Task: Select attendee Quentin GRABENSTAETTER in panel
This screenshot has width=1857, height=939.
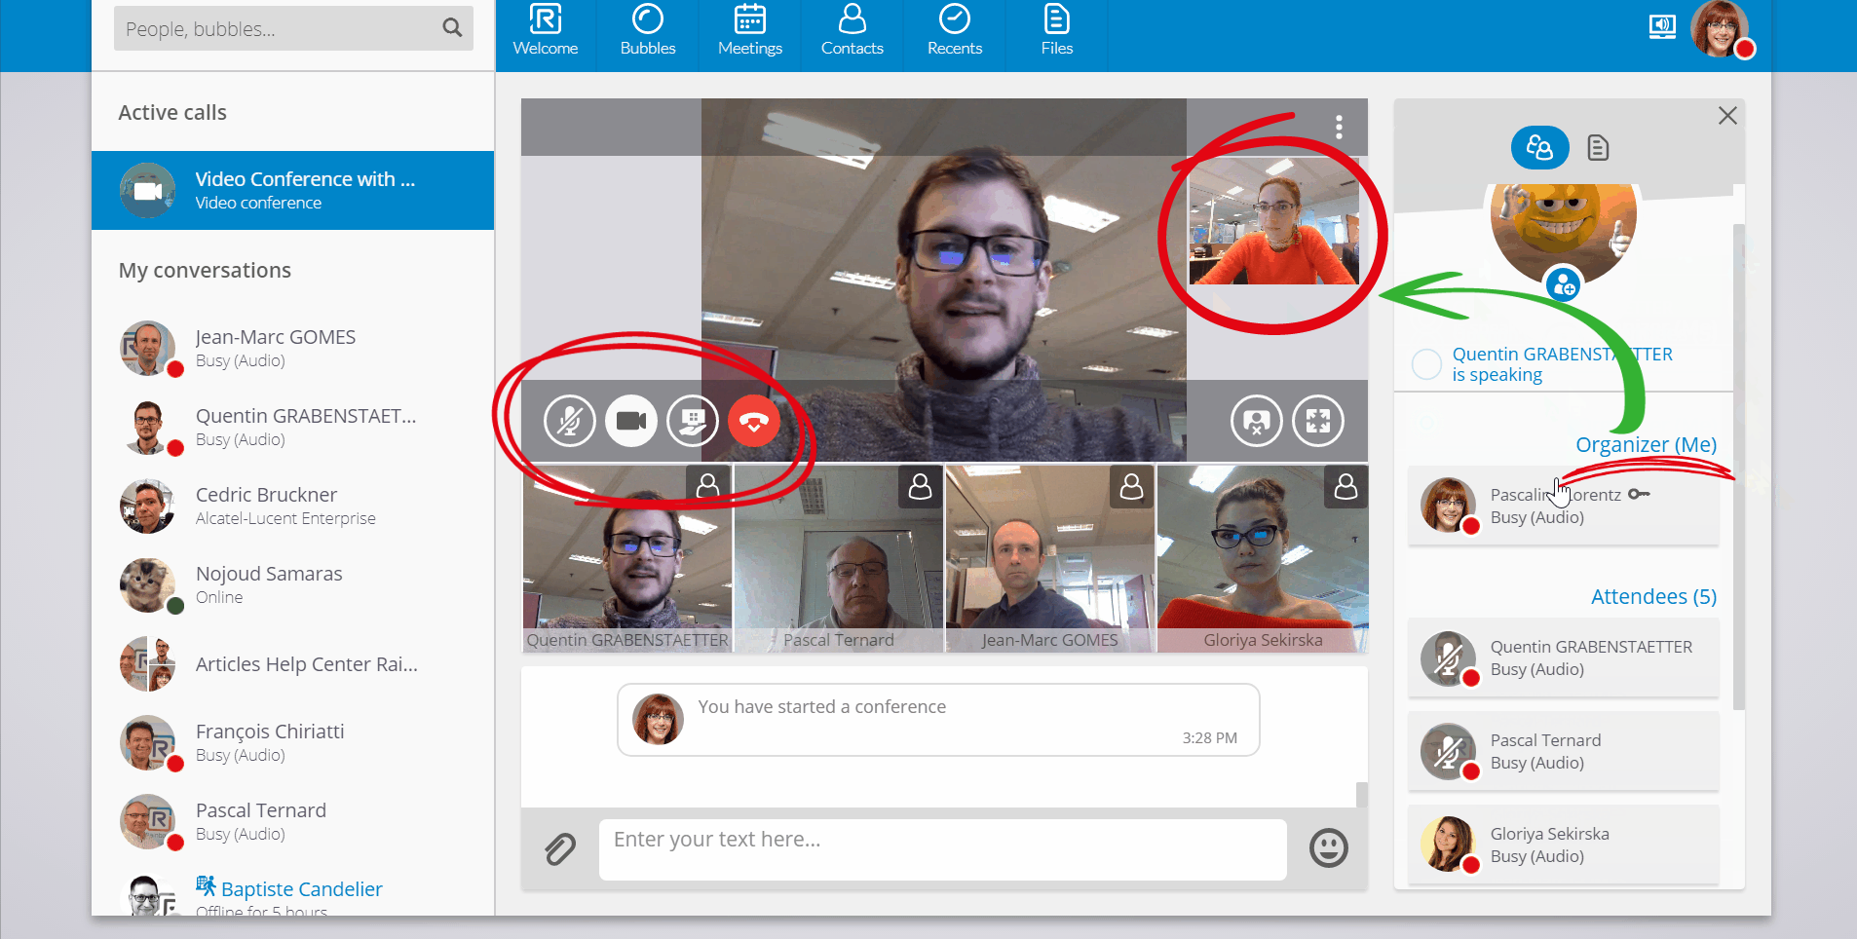Action: pyautogui.click(x=1563, y=658)
